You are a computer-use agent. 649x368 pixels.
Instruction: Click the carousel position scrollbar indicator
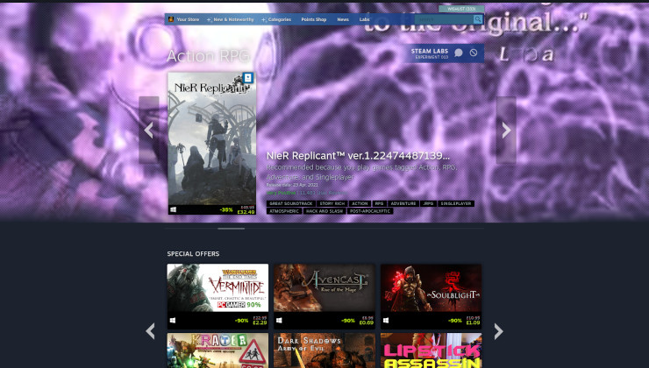coord(231,228)
